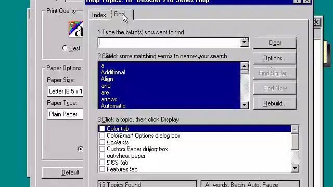333x187 pixels.
Task: Click the search words input field
Action: tap(170, 43)
